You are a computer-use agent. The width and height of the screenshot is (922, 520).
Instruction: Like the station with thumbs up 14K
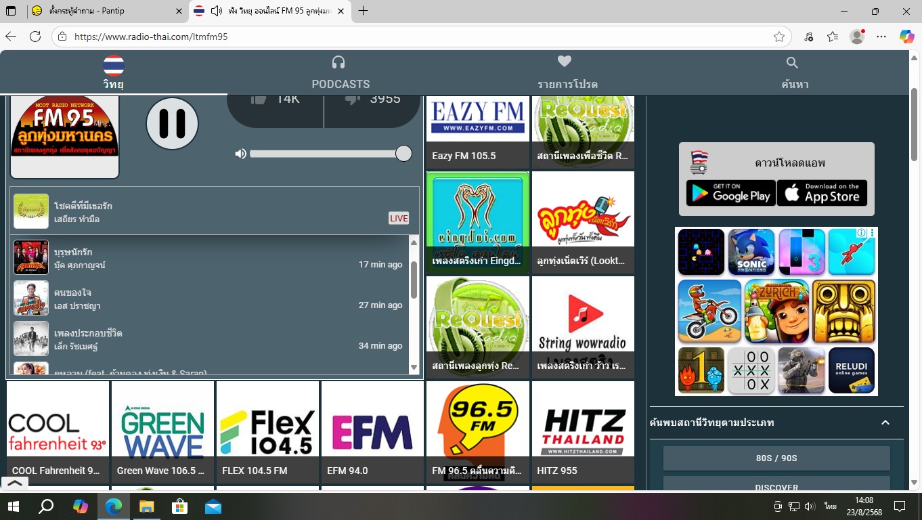click(275, 102)
